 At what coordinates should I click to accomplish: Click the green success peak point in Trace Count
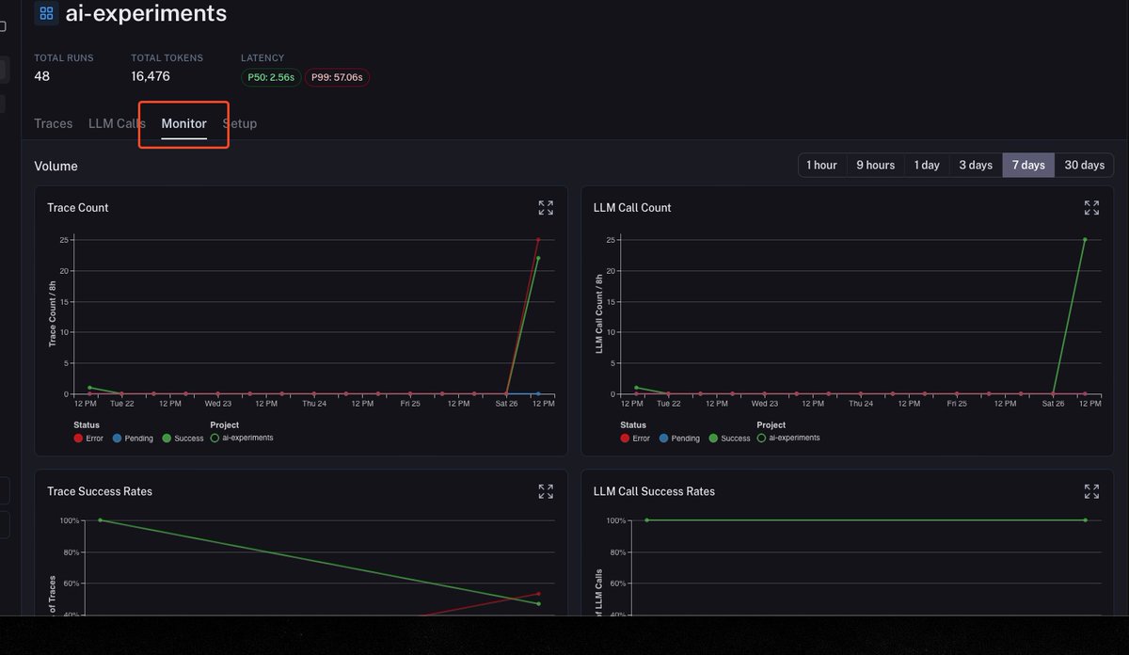(538, 258)
